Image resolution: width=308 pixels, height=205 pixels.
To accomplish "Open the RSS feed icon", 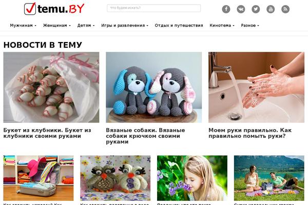I will pyautogui.click(x=285, y=9).
